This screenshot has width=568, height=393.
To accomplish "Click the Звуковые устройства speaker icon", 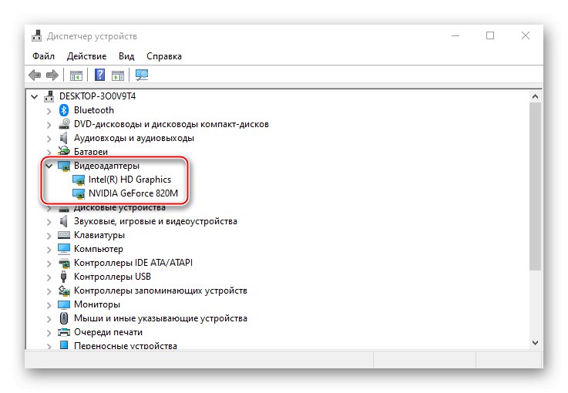I will tap(64, 221).
